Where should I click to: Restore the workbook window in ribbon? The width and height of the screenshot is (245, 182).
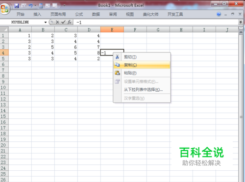click(233, 14)
